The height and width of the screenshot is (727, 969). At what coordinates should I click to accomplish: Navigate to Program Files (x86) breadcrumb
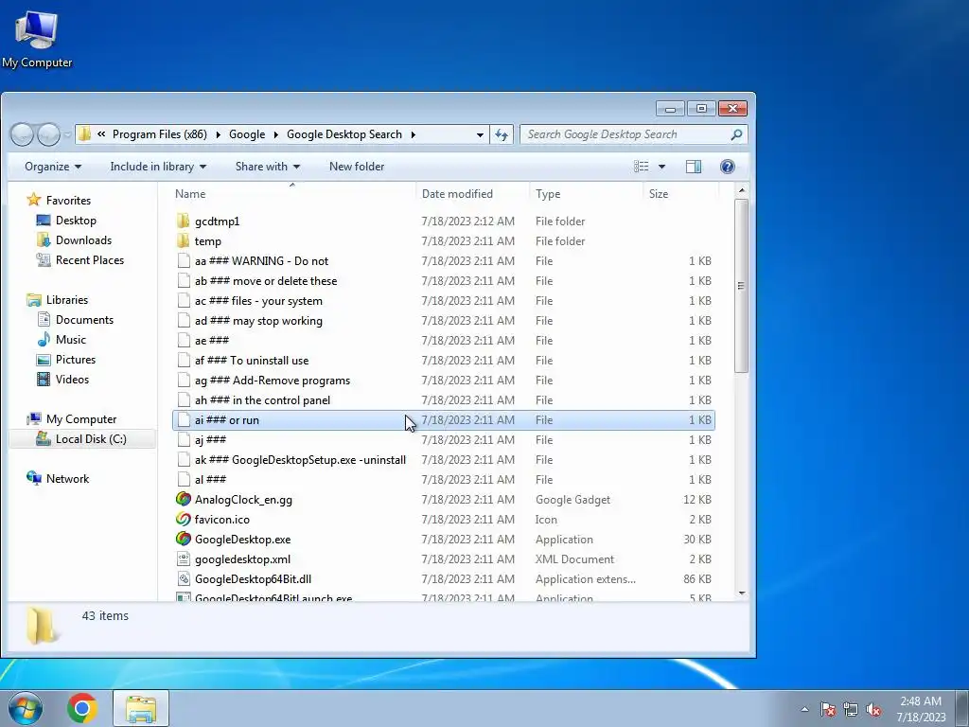(159, 134)
